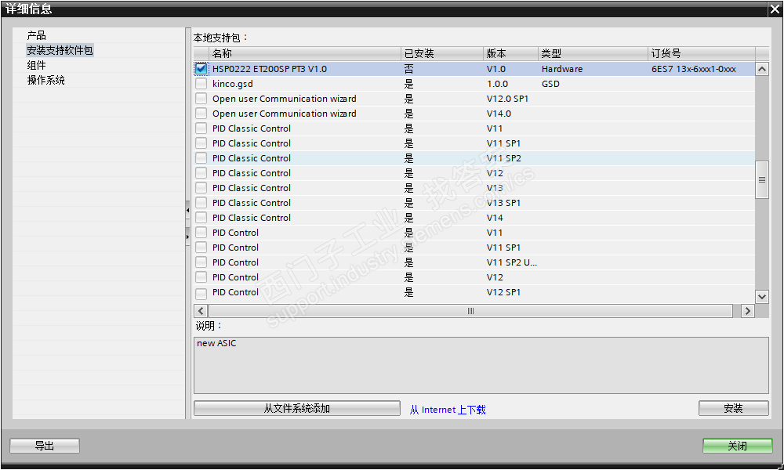The width and height of the screenshot is (784, 470).
Task: Tick checkbox for PID Control V11 SP2 U...
Action: [x=201, y=262]
